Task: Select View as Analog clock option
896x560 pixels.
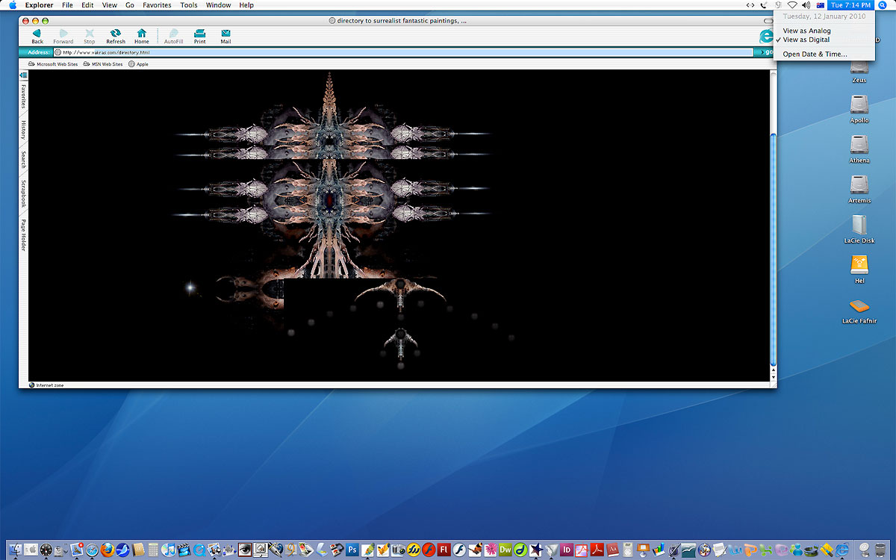Action: click(x=825, y=31)
